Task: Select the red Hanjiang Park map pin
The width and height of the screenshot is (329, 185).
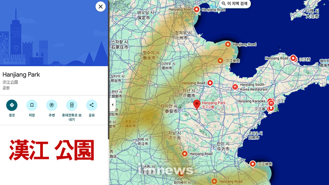Action: tap(197, 104)
